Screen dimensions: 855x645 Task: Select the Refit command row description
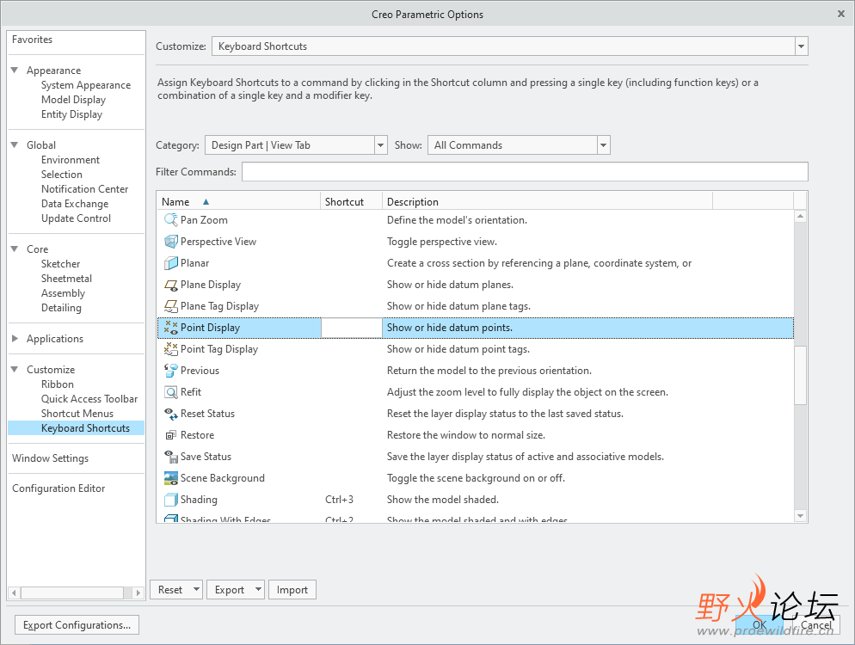pyautogui.click(x=527, y=392)
